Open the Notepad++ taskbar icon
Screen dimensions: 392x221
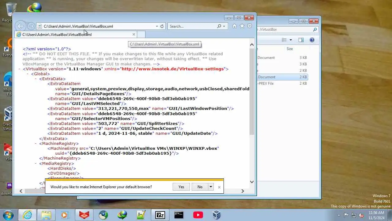141,215
